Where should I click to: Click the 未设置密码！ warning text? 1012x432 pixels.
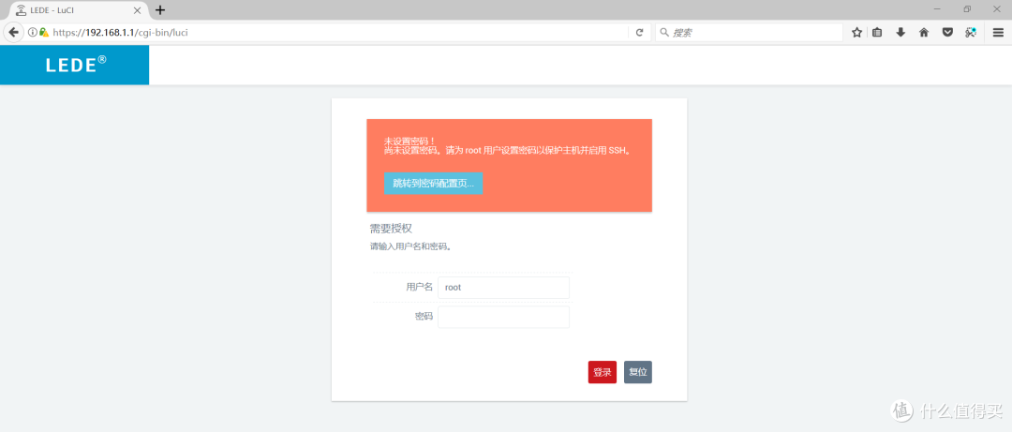click(409, 141)
